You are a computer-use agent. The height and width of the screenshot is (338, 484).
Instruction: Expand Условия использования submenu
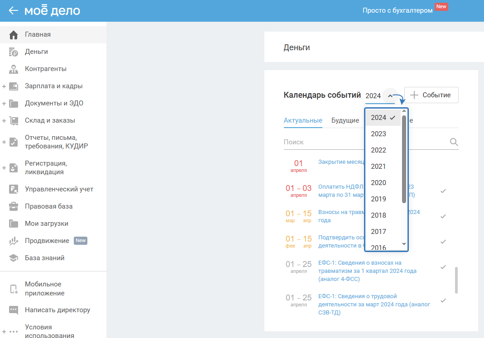4,332
